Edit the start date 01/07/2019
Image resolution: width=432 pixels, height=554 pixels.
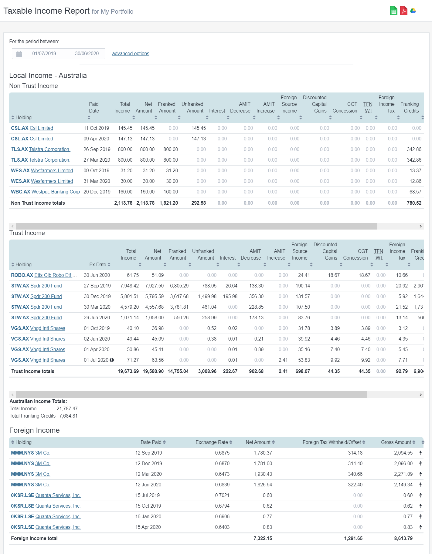(x=44, y=54)
